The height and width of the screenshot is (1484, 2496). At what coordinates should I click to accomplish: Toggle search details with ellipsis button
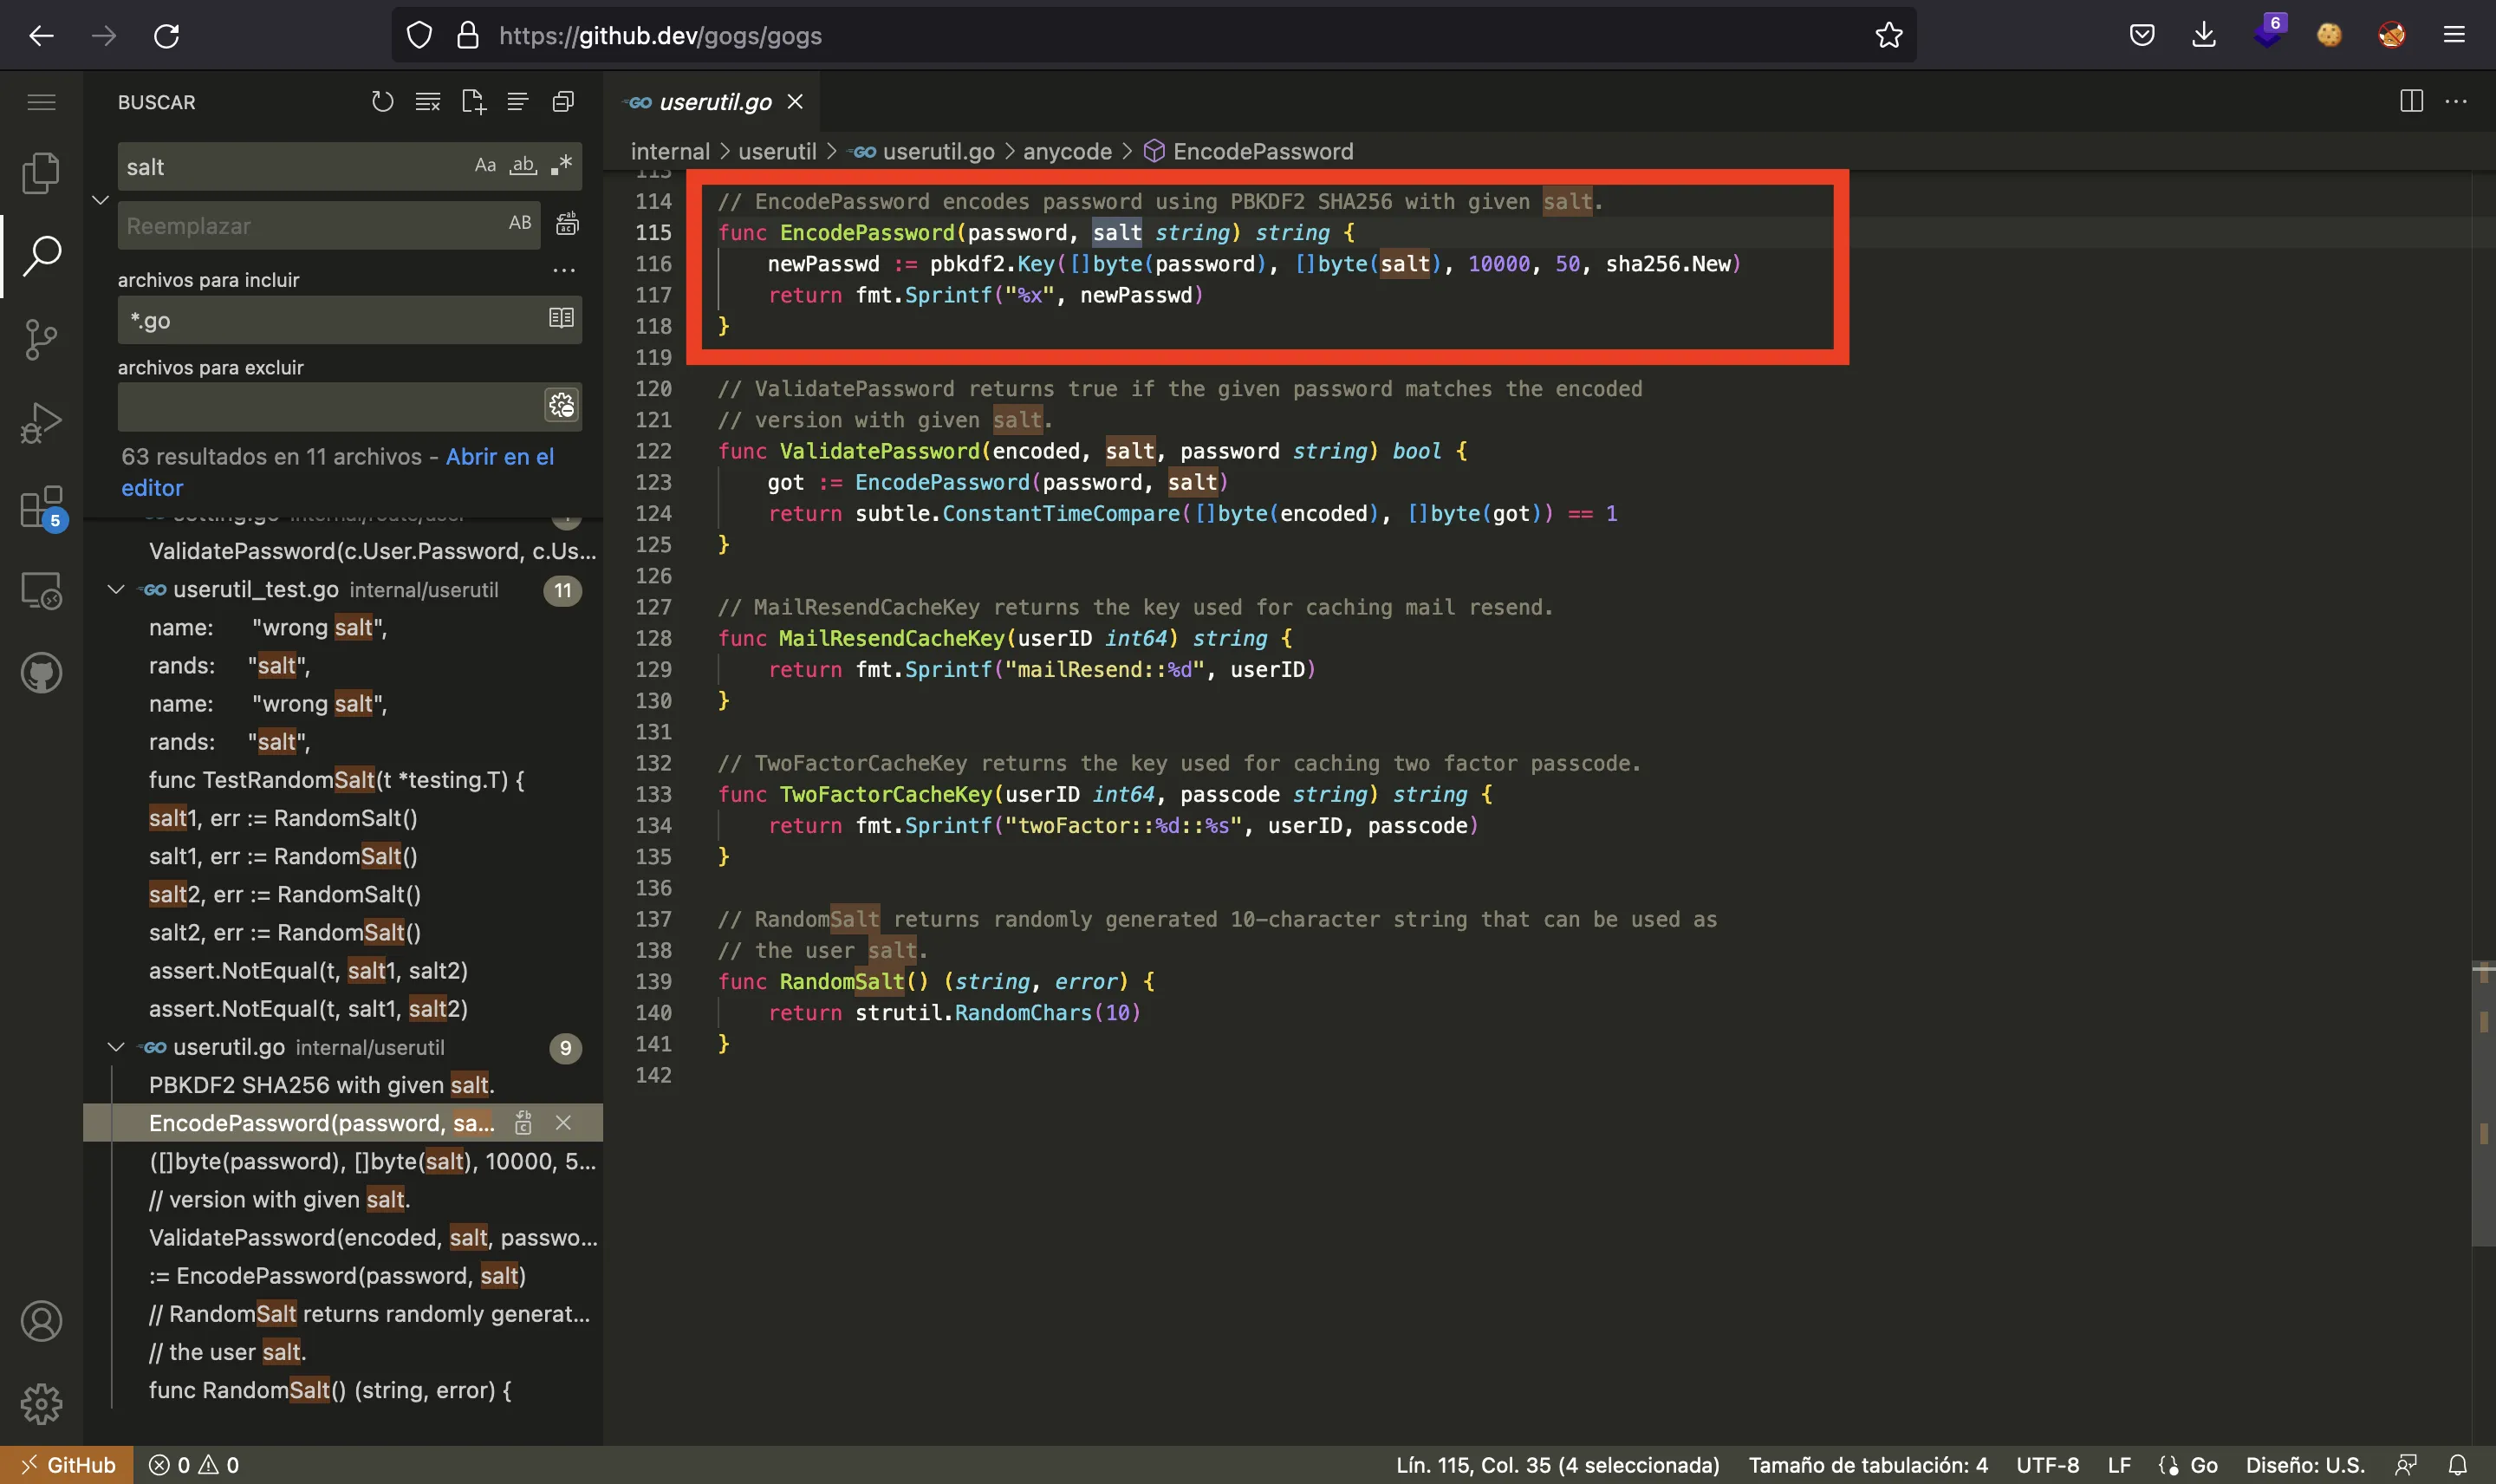(x=564, y=270)
